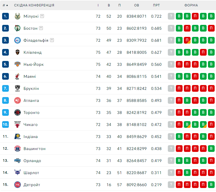Click Detroit's last green В form result
This screenshot has height=192, width=216.
click(211, 185)
